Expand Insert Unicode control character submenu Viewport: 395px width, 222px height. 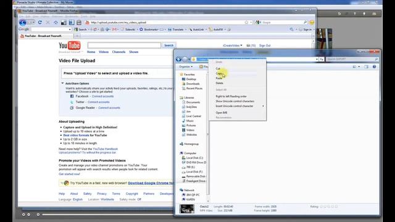pos(237,106)
